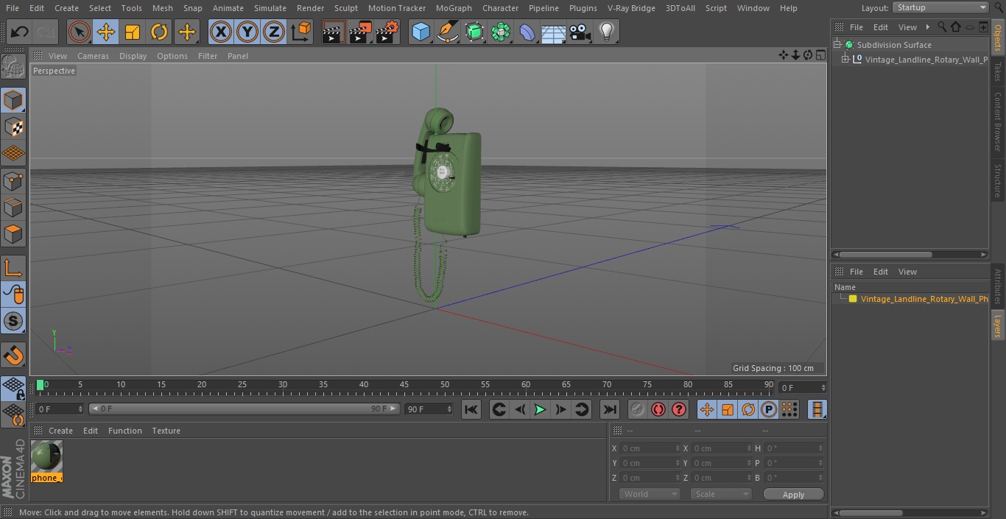Toggle viewport maximize icon
The width and height of the screenshot is (1006, 519).
pyautogui.click(x=820, y=55)
